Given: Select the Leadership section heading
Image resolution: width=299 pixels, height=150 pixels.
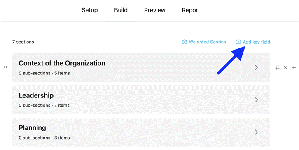Looking at the screenshot, I should tap(36, 95).
